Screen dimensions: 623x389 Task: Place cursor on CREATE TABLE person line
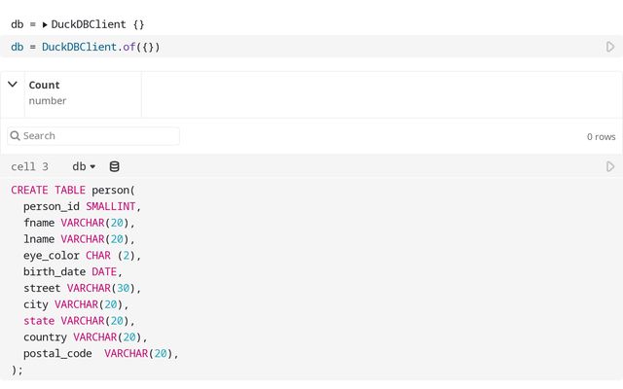tap(73, 190)
